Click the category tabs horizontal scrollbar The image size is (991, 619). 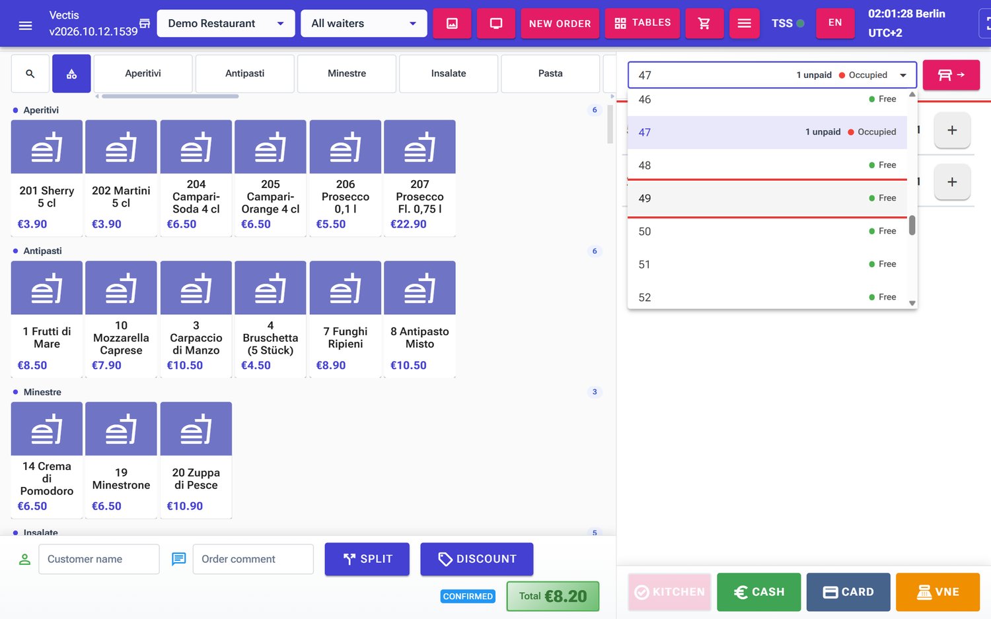[x=170, y=96]
